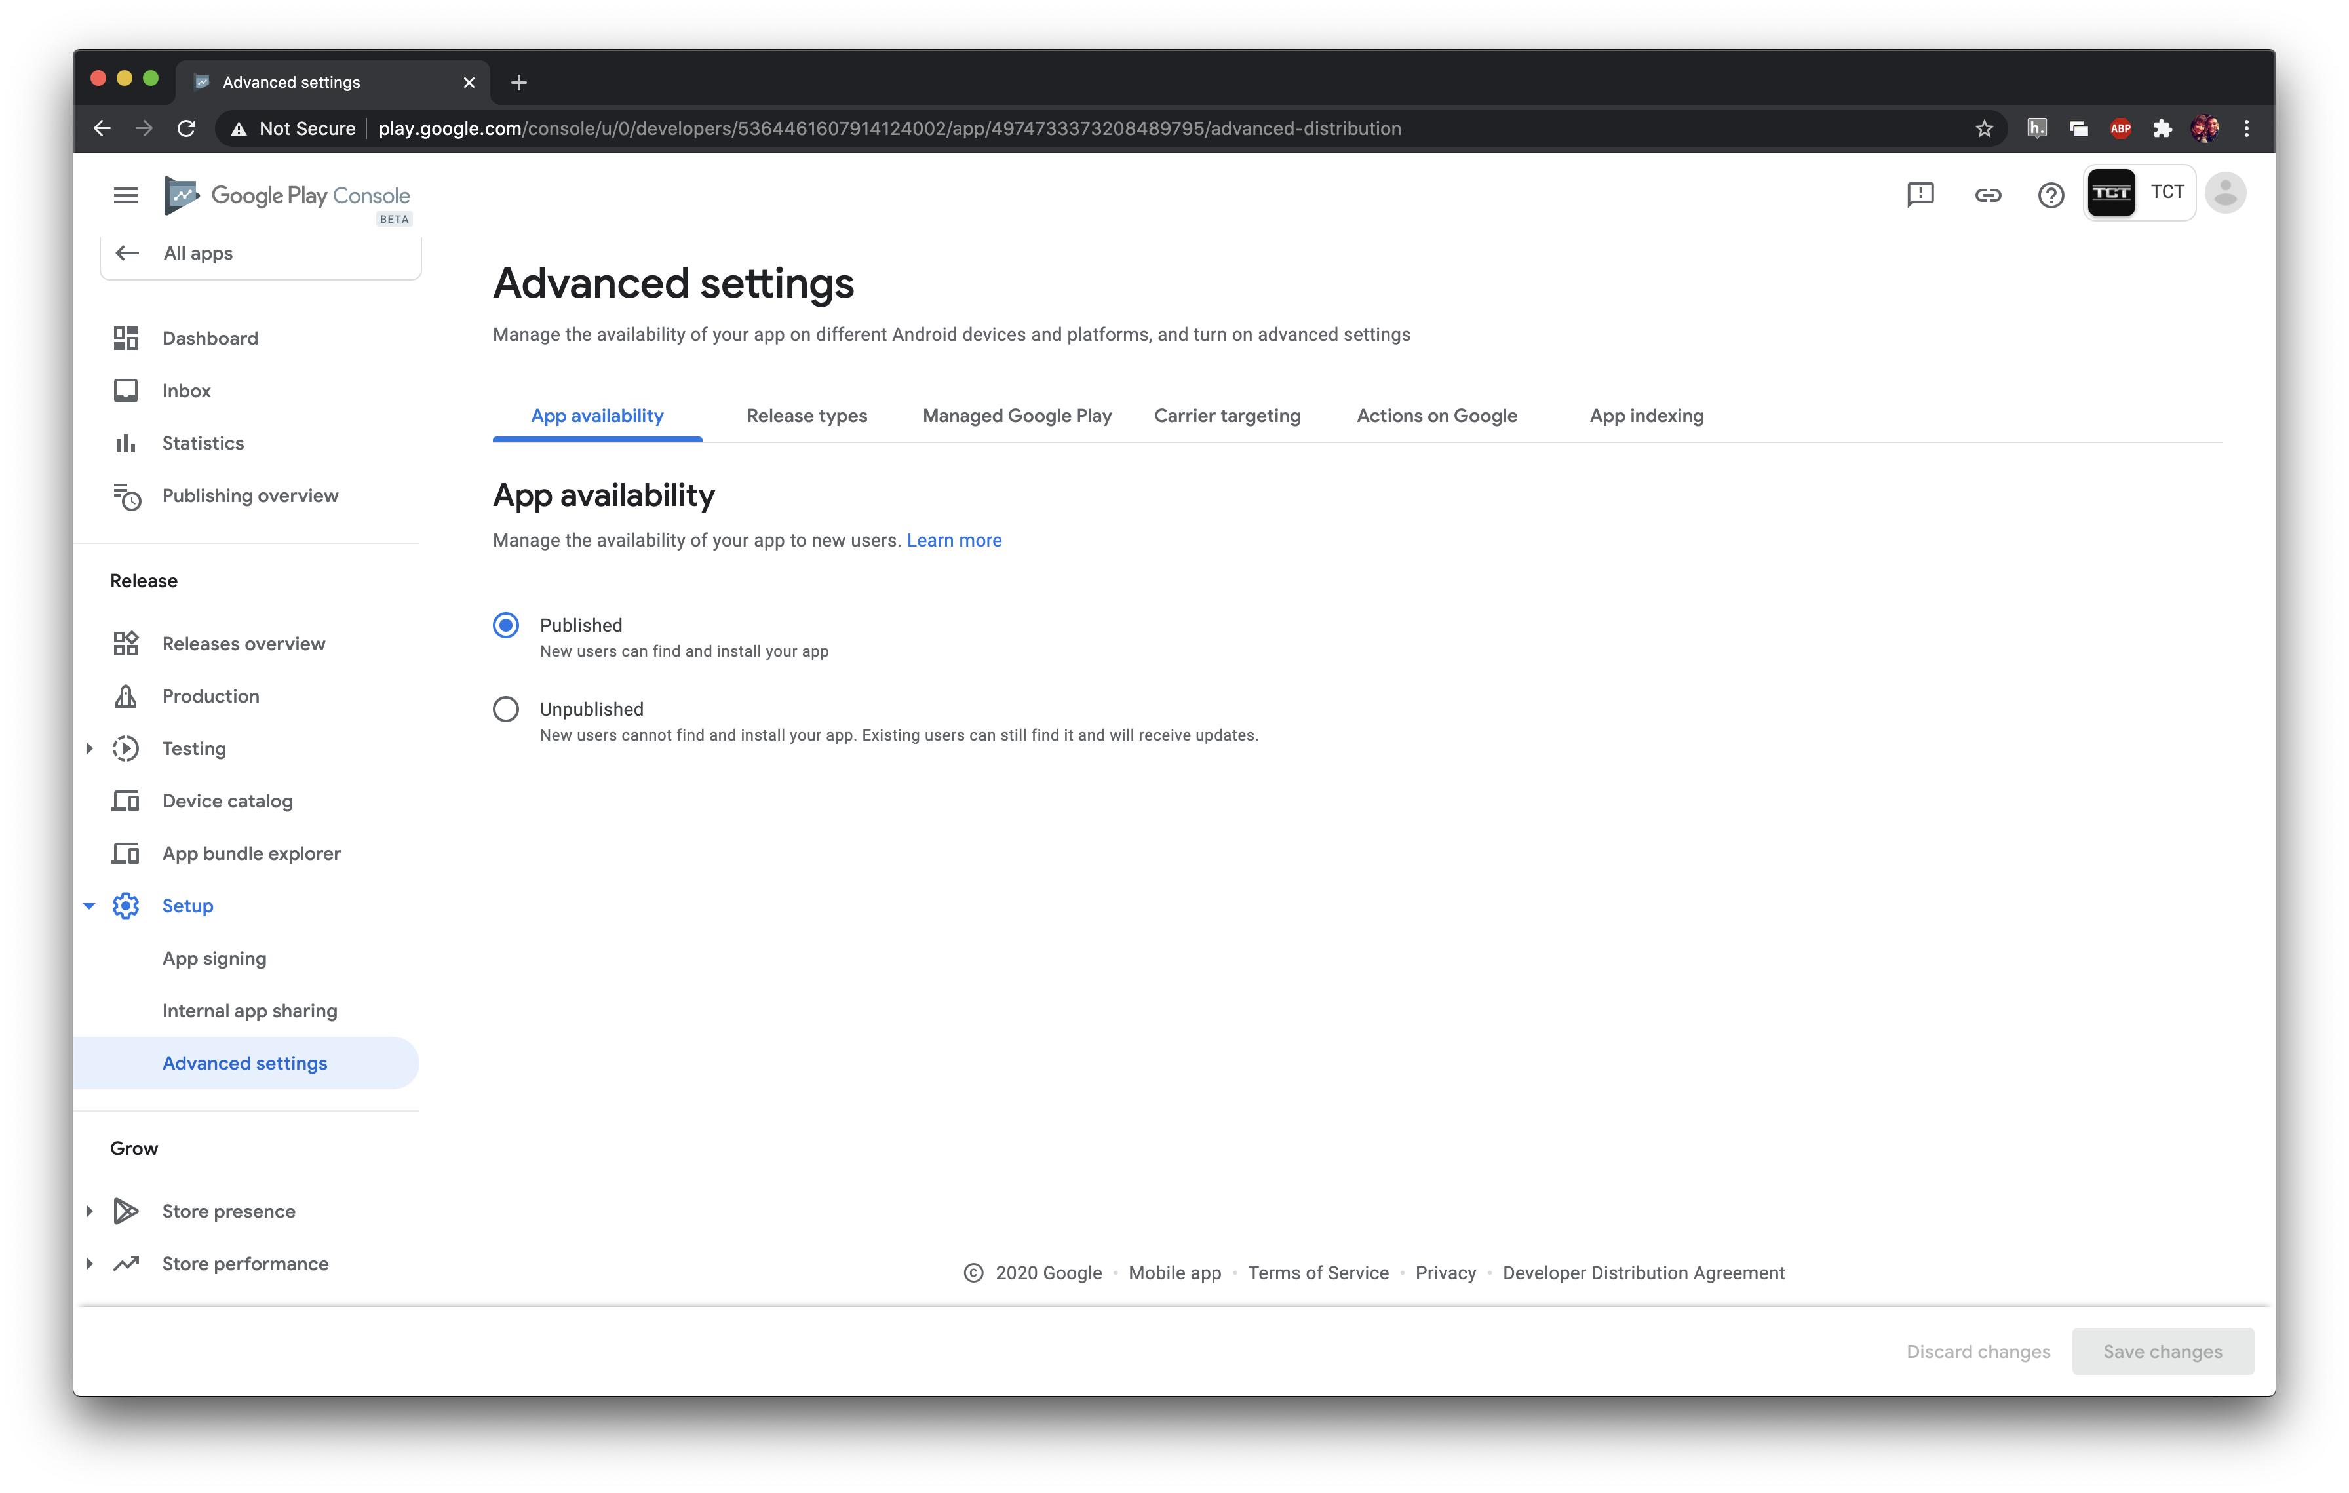The width and height of the screenshot is (2349, 1493).
Task: Expand the Store presence section
Action: coord(88,1211)
